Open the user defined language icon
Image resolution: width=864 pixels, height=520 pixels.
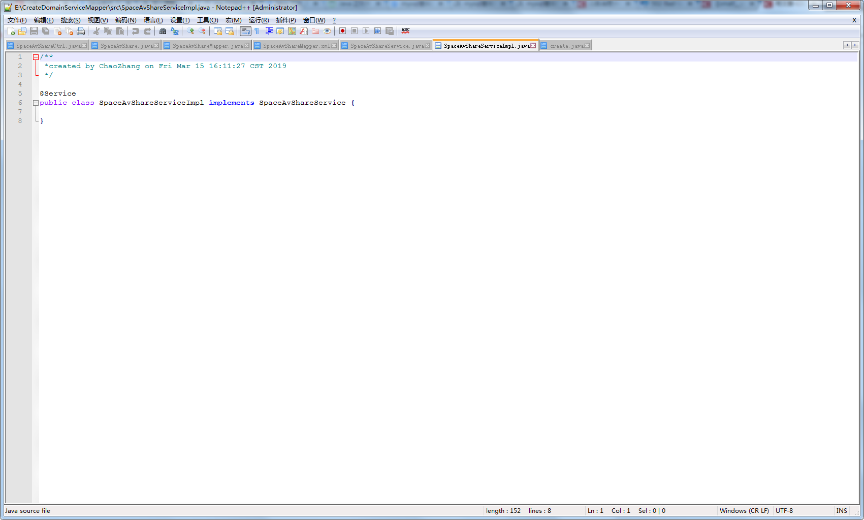[x=280, y=31]
